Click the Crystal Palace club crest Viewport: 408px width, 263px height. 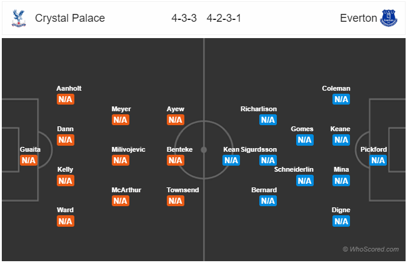click(19, 18)
